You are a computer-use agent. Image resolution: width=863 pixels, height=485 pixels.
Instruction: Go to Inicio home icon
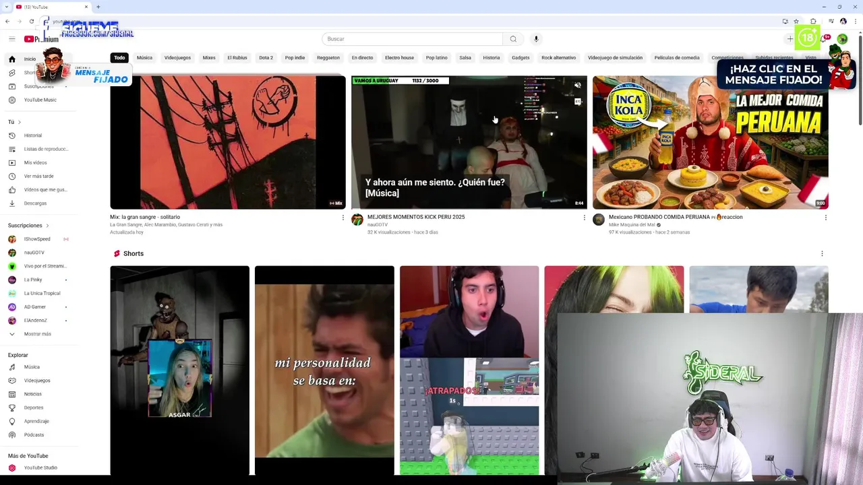tap(11, 59)
